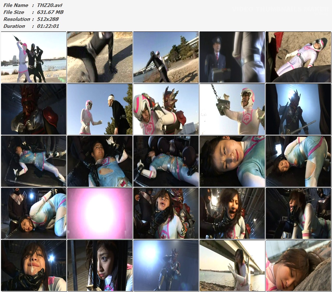332x292 pixels.
Task: Select thumbnail of white hero facing bandaged man
Action: [x=100, y=109]
